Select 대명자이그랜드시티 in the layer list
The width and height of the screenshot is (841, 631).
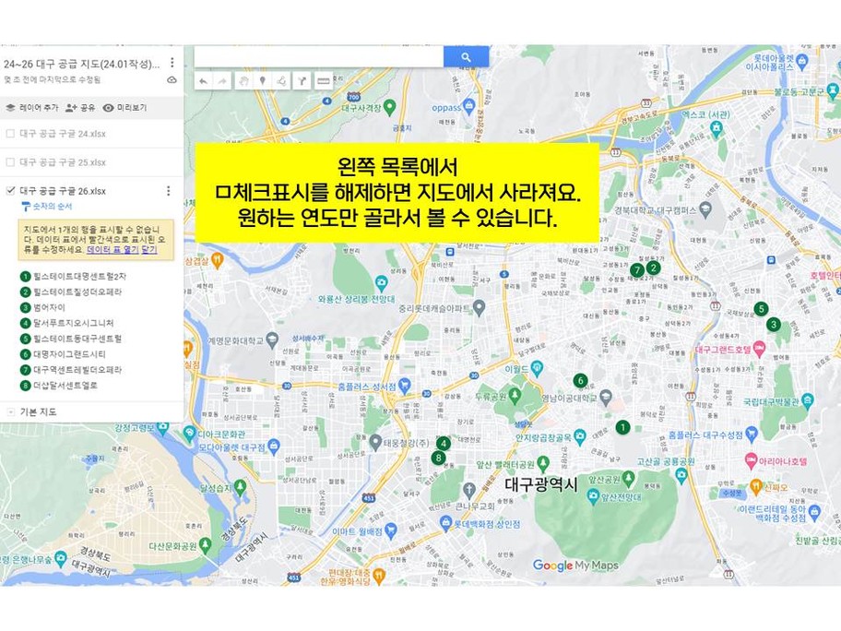tap(64, 354)
